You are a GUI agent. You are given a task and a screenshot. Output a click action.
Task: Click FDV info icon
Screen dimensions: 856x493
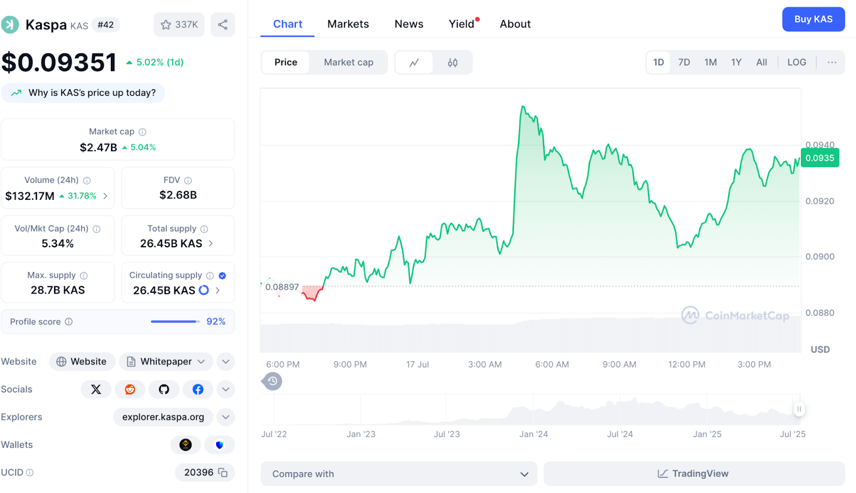click(x=188, y=181)
